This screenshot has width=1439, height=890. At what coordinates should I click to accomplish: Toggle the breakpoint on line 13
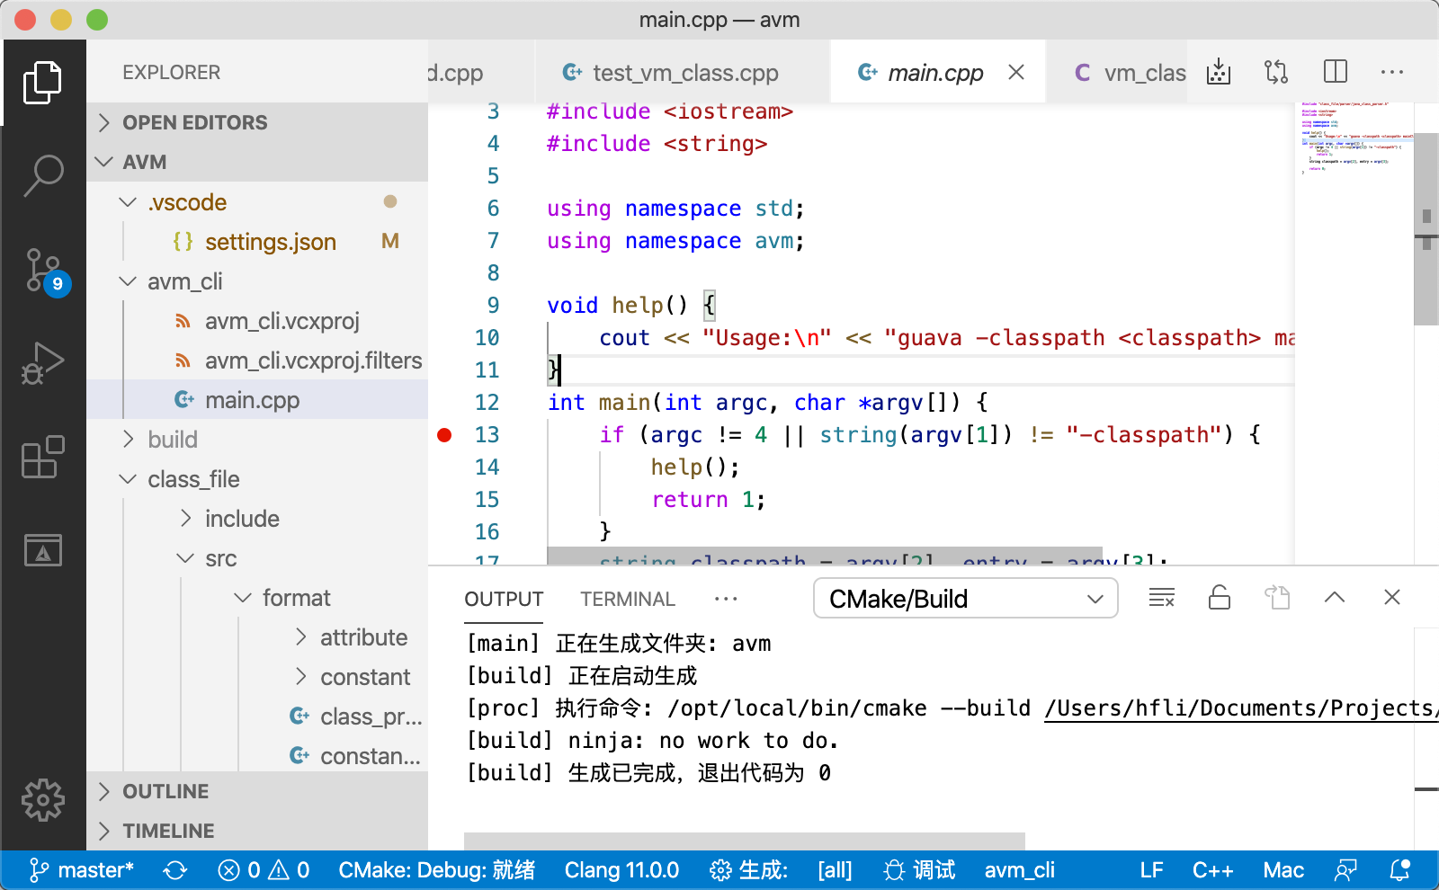(444, 434)
